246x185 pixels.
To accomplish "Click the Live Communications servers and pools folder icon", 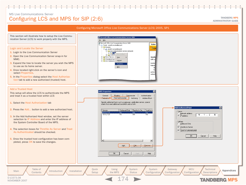I will coord(109,51).
